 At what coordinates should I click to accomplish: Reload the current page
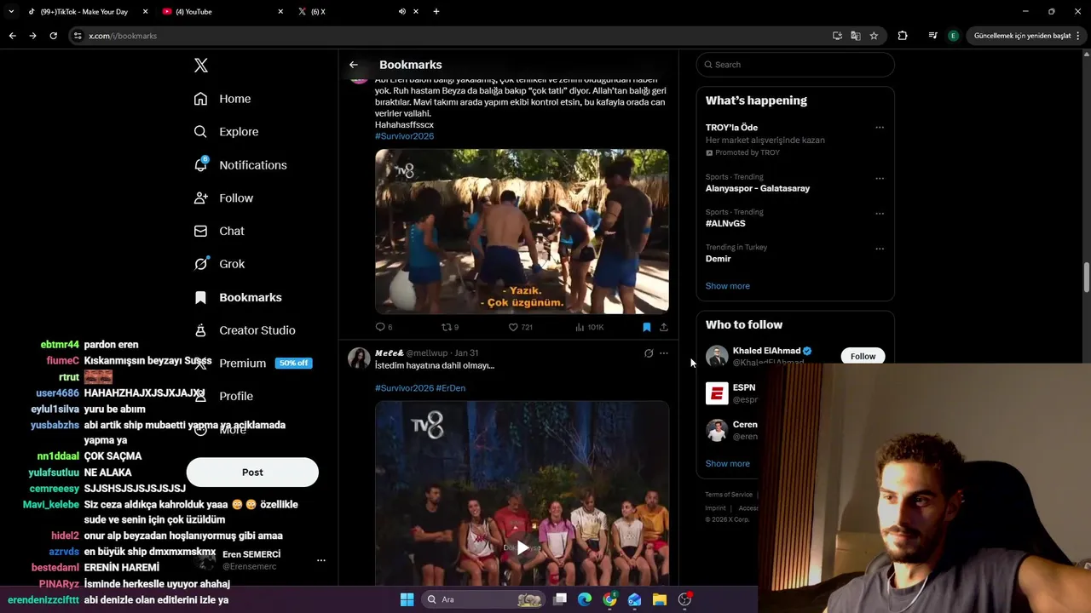[53, 36]
